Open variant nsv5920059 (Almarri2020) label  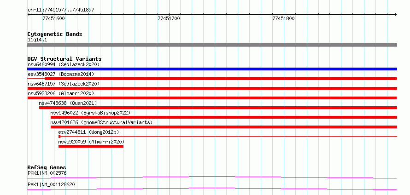pyautogui.click(x=92, y=142)
